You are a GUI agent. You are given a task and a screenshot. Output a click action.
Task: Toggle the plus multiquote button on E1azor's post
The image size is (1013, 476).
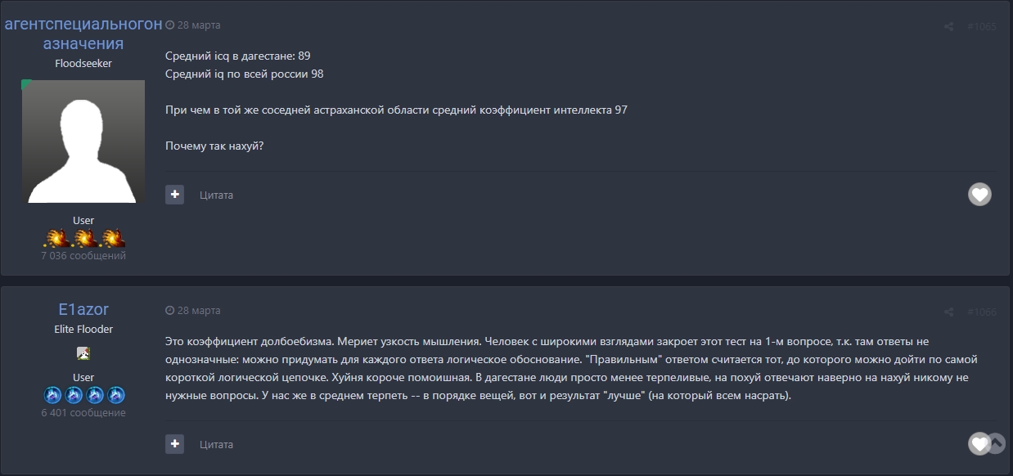pyautogui.click(x=174, y=444)
